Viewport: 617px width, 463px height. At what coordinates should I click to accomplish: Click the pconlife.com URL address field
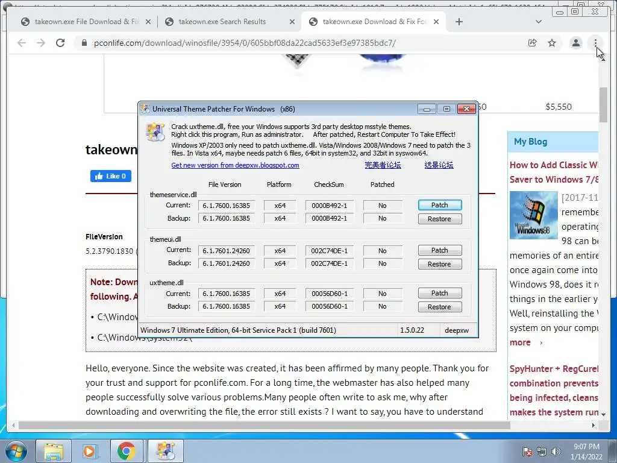(245, 43)
